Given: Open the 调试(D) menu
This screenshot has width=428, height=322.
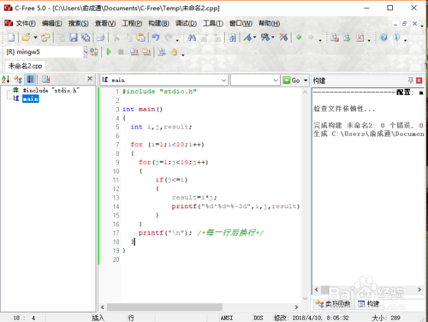Looking at the screenshot, I should point(186,23).
